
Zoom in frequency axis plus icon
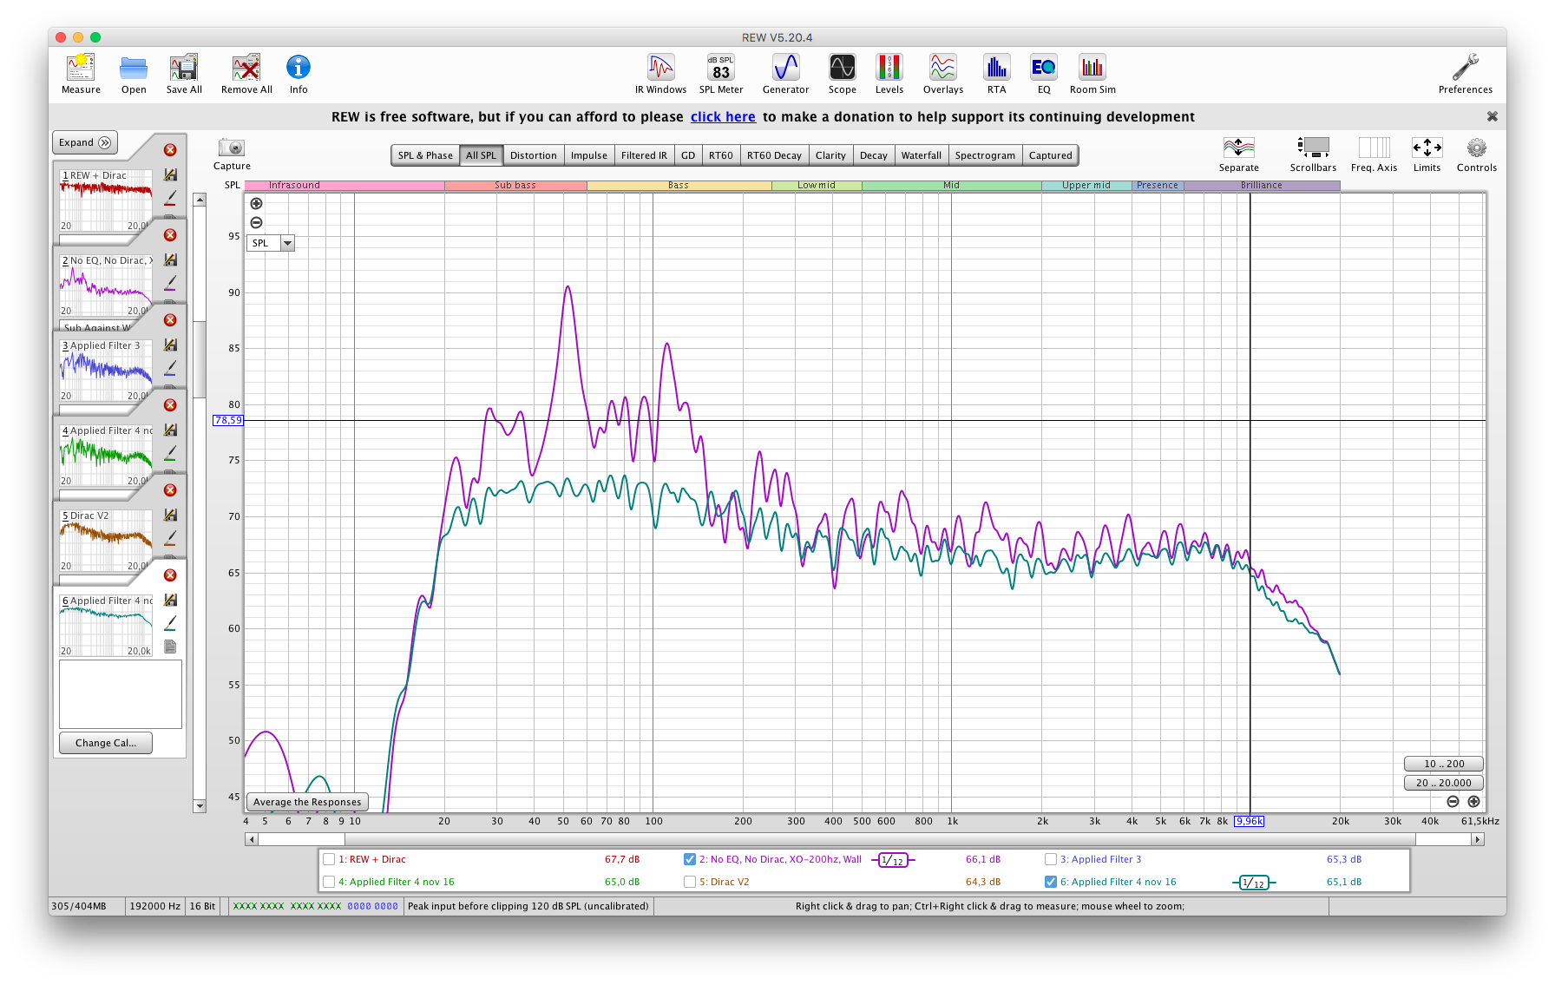point(1473,802)
